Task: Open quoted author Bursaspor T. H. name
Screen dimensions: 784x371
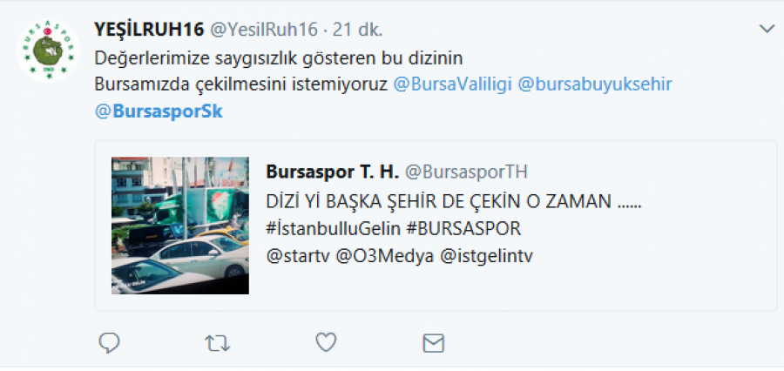Action: [333, 172]
